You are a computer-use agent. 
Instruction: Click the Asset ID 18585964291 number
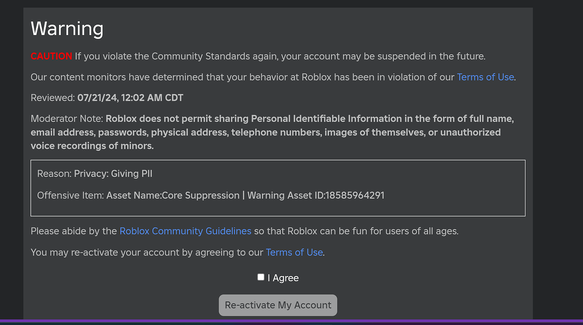[355, 195]
